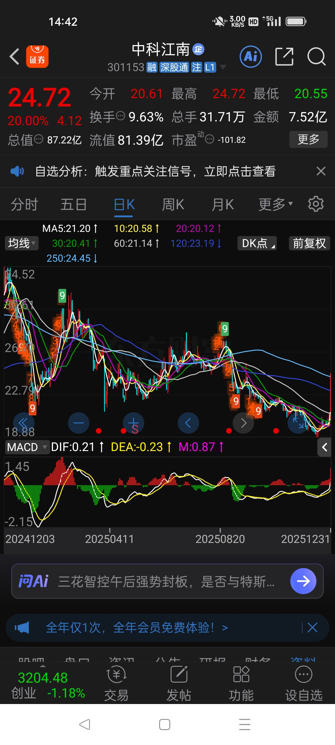The image size is (335, 745).
Task: Expand stock tags dropdown arrow after L1
Action: pos(223,67)
